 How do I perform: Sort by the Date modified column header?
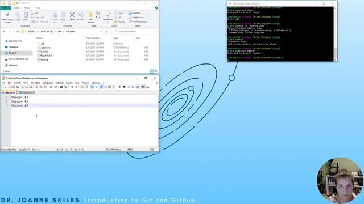(93, 38)
